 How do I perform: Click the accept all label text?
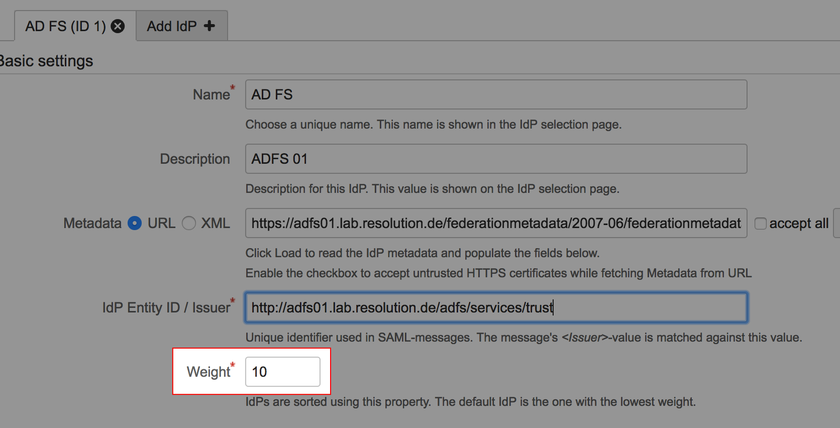798,224
